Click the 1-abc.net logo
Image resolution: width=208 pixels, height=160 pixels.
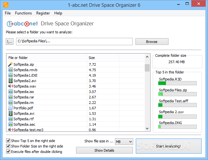click(22, 24)
